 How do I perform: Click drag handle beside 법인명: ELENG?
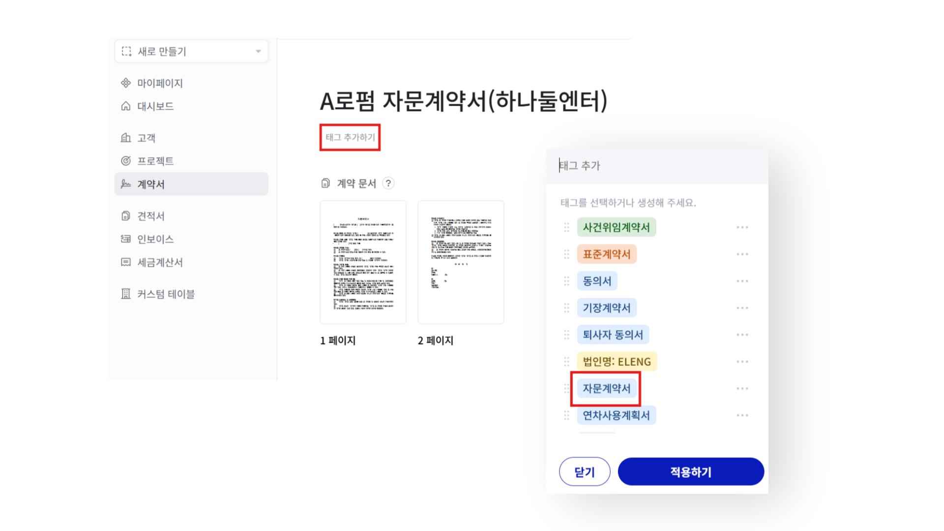point(566,362)
